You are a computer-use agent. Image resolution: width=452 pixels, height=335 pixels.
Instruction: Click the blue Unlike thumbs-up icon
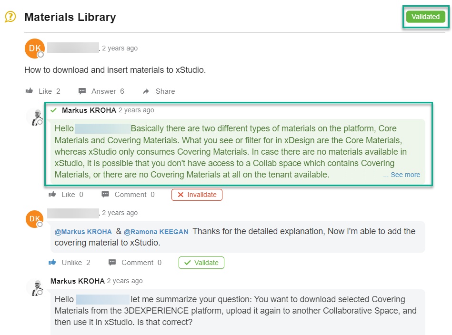click(x=53, y=262)
